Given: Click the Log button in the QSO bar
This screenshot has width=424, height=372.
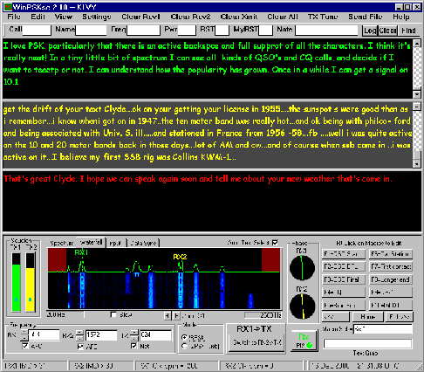Looking at the screenshot, I should [370, 31].
